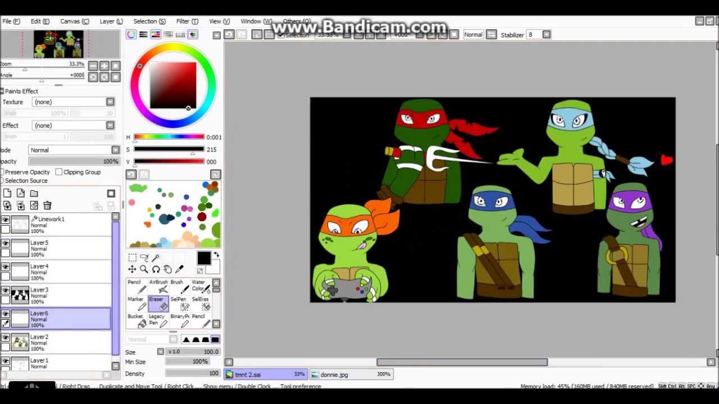The width and height of the screenshot is (719, 404).
Task: Adjust the brush Density slider
Action: click(192, 374)
